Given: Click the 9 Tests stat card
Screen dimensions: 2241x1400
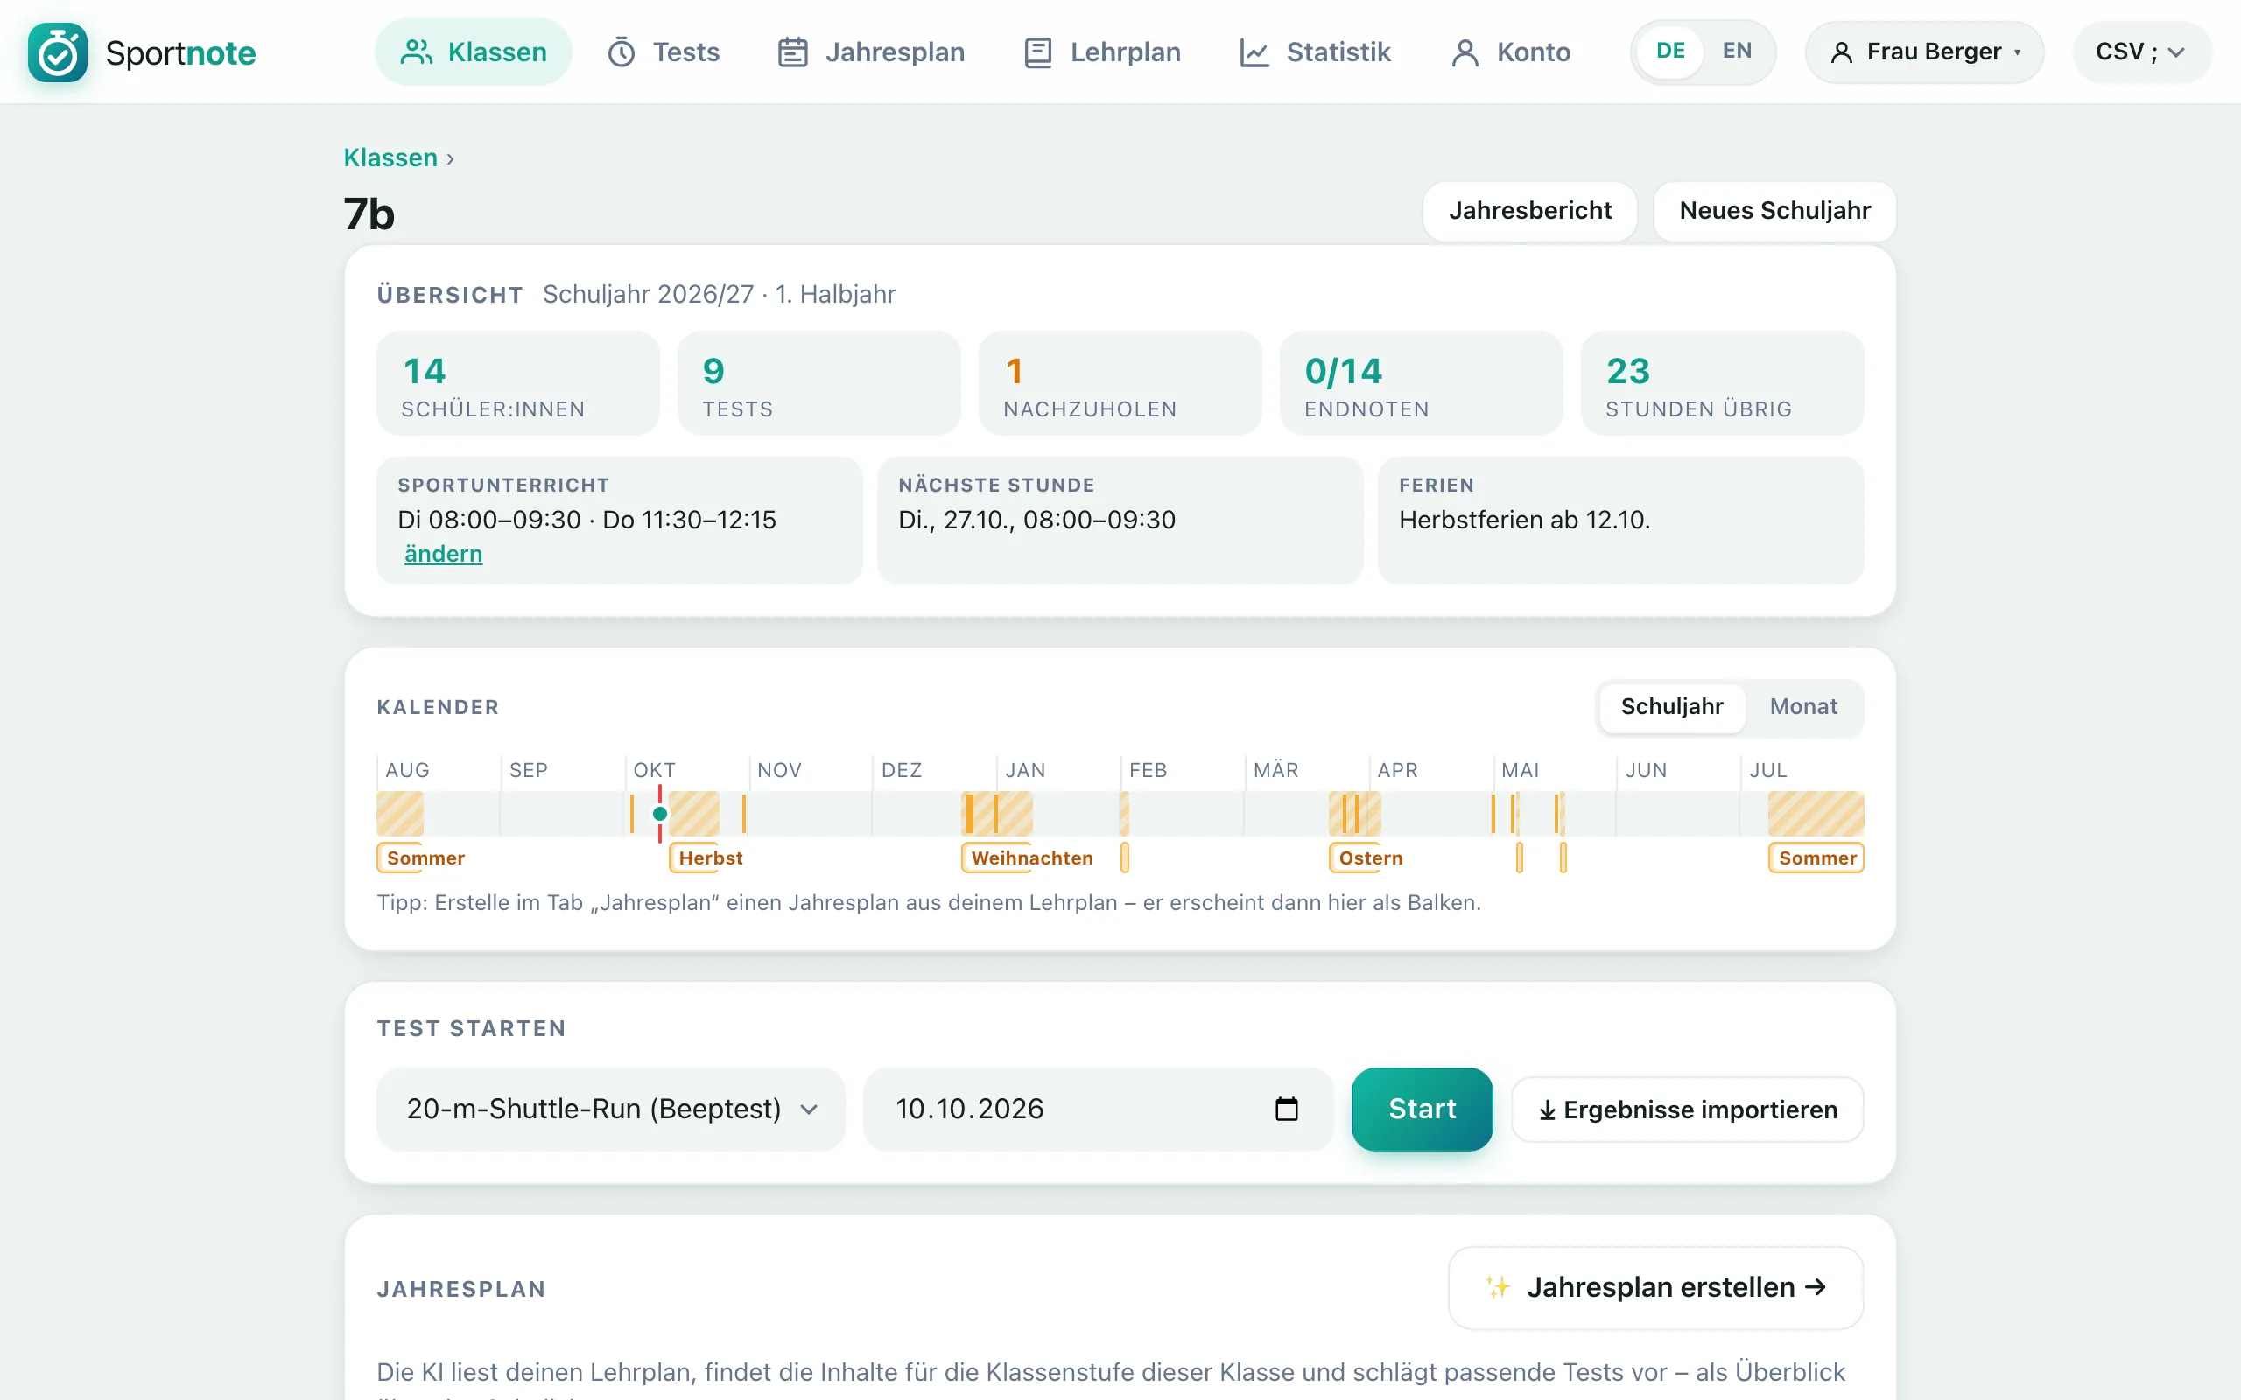Looking at the screenshot, I should point(818,383).
